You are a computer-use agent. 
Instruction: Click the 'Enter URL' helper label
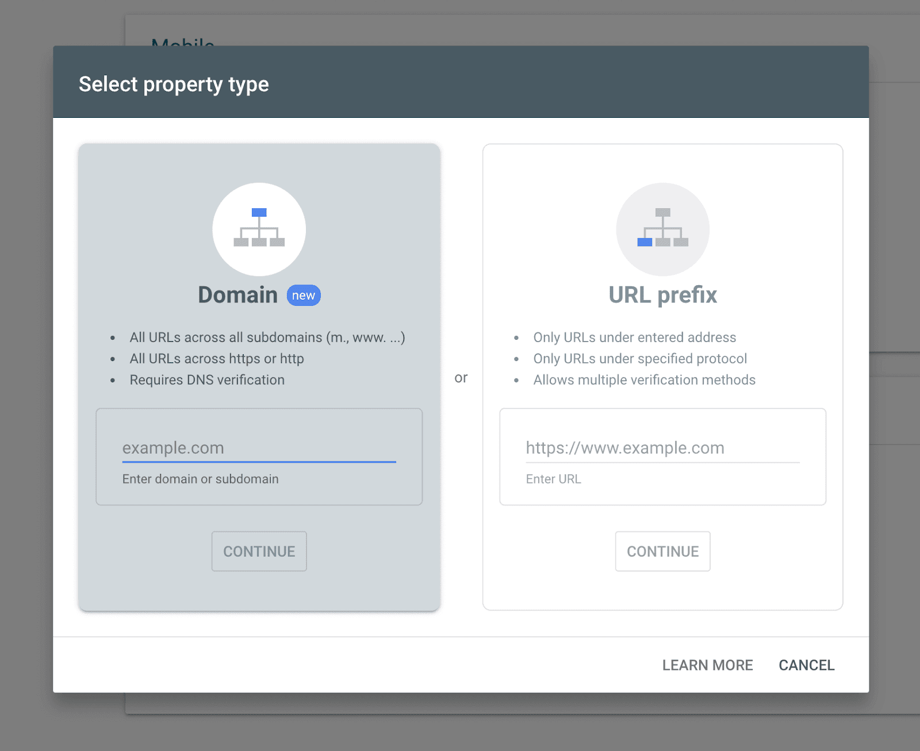[553, 479]
